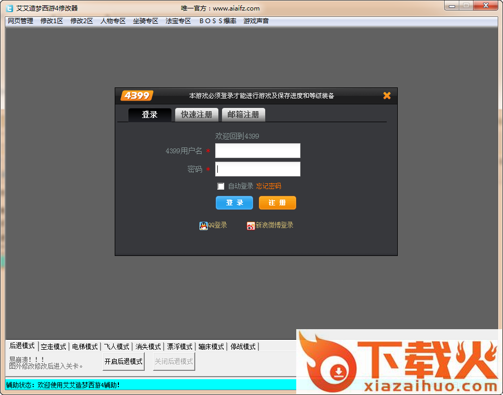This screenshot has width=503, height=395.
Task: Click the 新浪微博登录 link text
Action: 274,225
